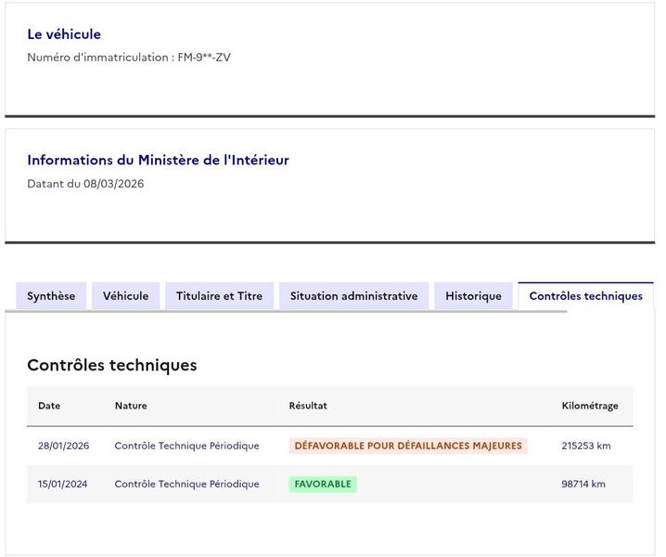The width and height of the screenshot is (666, 557).
Task: Select the Contrôles techniques tab
Action: point(585,296)
